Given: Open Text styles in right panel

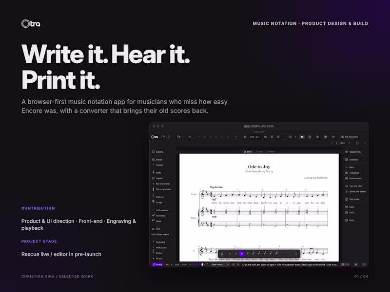Looking at the screenshot, I should point(352,199).
